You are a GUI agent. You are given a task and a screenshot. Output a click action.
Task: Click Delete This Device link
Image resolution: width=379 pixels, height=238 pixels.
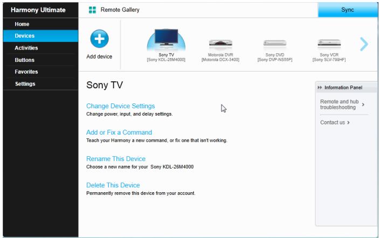(x=113, y=185)
